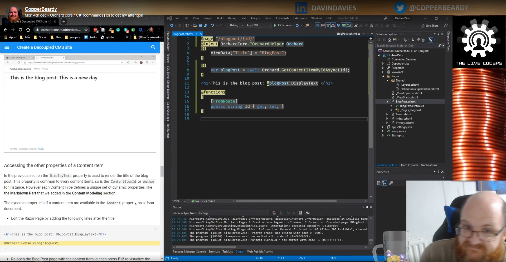Click Navigate Backward arrow in VS toolbar
This screenshot has height=262, width=506.
pyautogui.click(x=172, y=25)
